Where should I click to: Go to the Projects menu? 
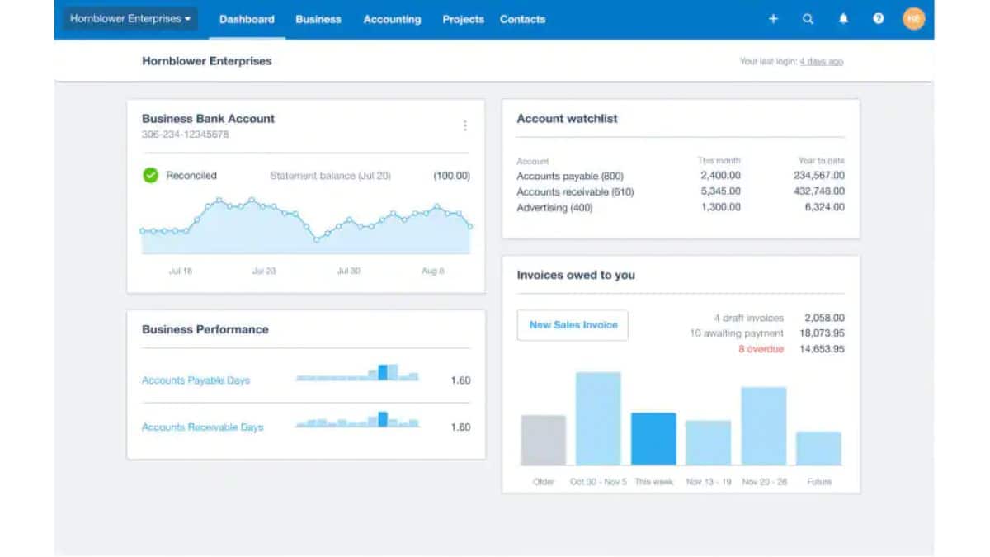(463, 19)
